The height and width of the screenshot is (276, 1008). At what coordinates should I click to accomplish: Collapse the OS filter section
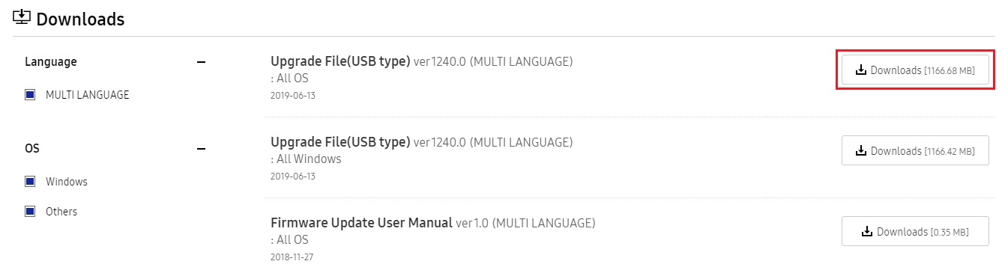coord(201,149)
